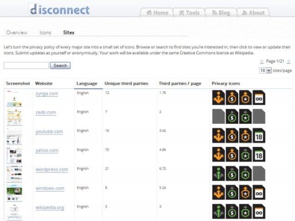Click the Search button
295x221 pixels.
(x=60, y=65)
